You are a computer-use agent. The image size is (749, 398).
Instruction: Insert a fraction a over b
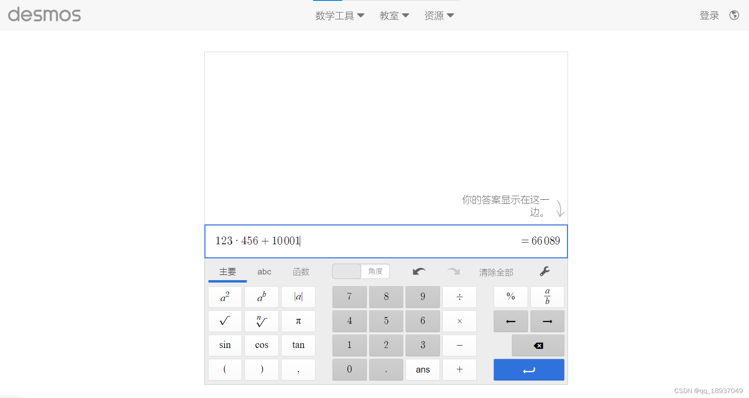pyautogui.click(x=547, y=297)
